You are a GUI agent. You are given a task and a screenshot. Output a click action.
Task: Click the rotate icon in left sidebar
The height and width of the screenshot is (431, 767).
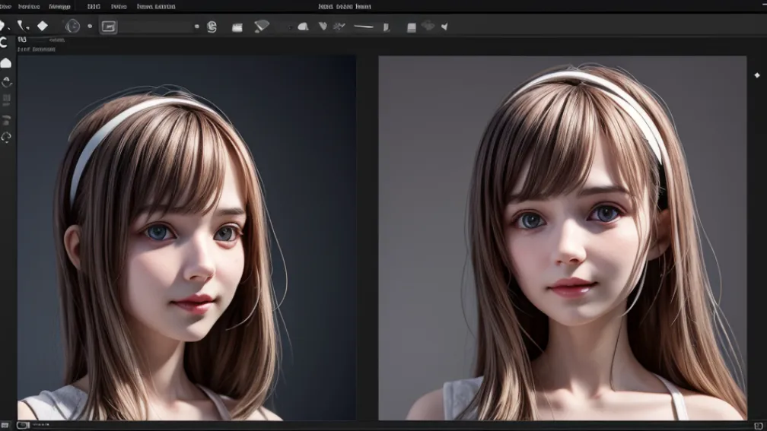(7, 82)
